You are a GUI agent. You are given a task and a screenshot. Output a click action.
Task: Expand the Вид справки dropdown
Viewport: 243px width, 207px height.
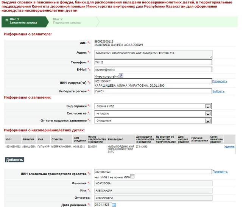pyautogui.click(x=207, y=106)
